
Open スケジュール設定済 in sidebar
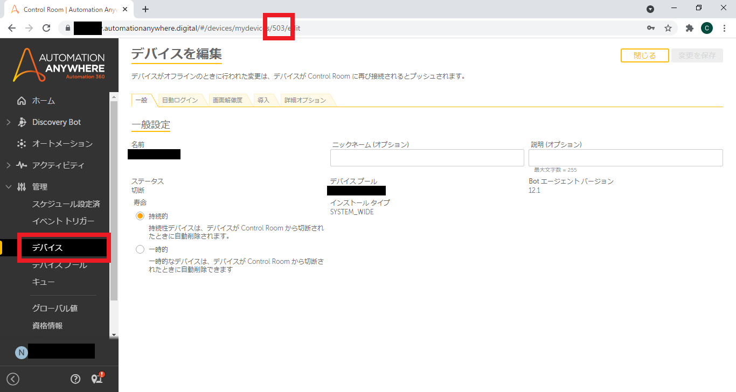point(66,204)
